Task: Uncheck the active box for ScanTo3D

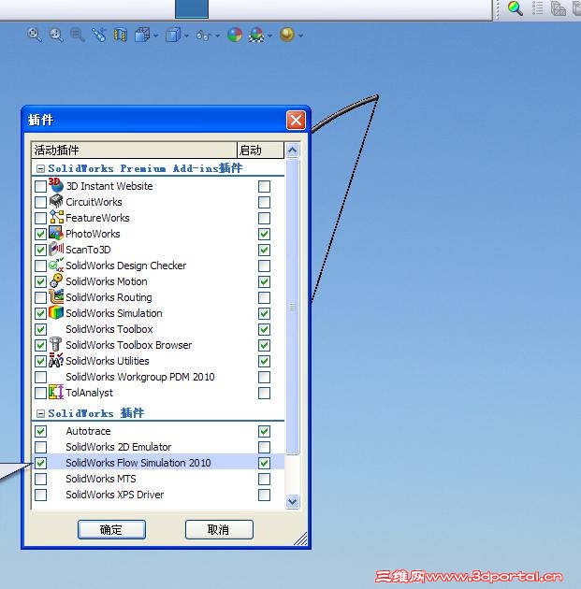Action: (40, 250)
